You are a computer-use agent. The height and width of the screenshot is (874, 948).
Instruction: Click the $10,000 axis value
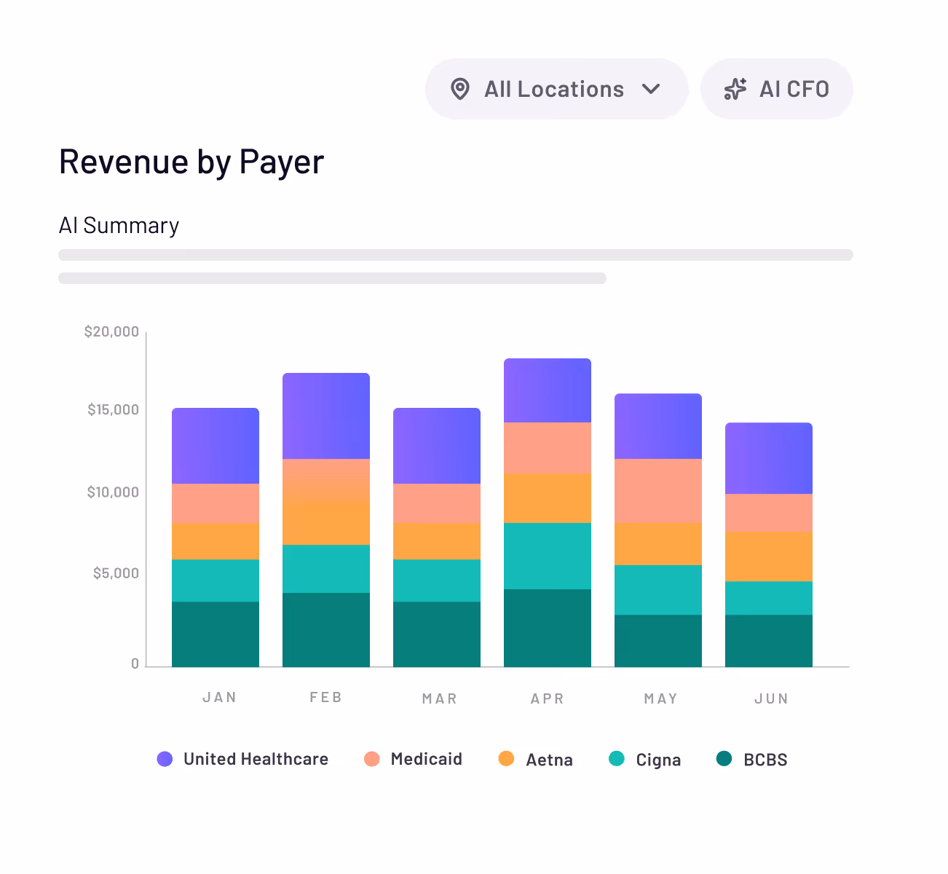(113, 492)
